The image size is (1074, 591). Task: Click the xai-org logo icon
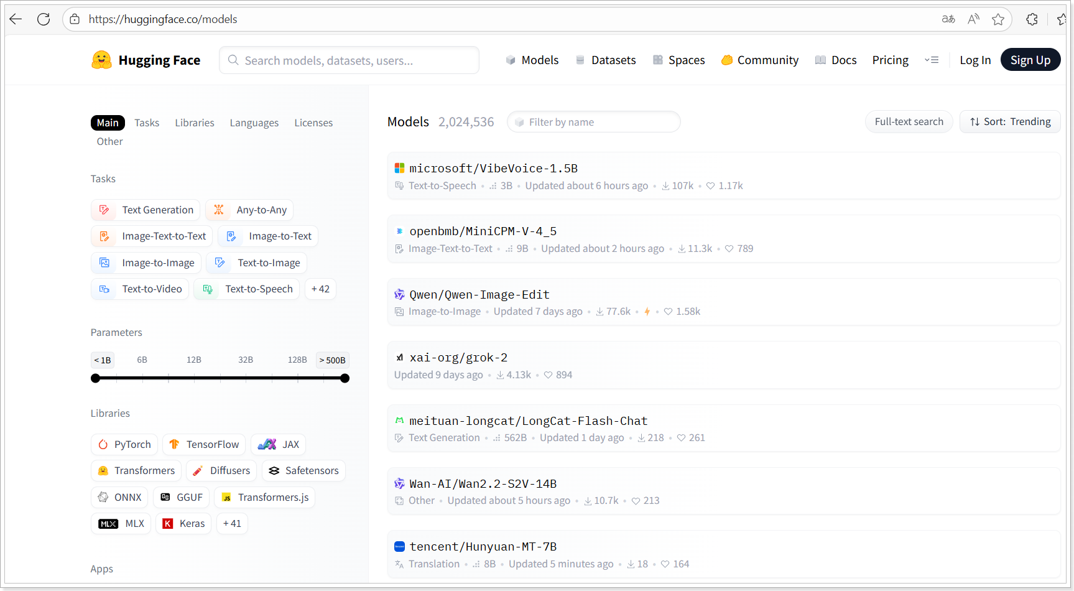click(x=400, y=357)
